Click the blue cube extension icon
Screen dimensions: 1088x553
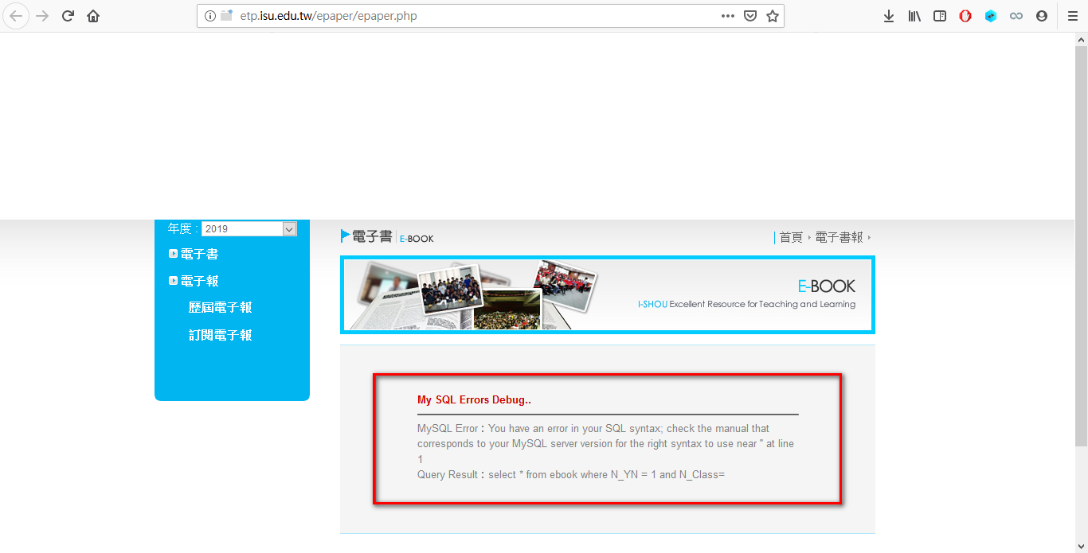coord(991,16)
